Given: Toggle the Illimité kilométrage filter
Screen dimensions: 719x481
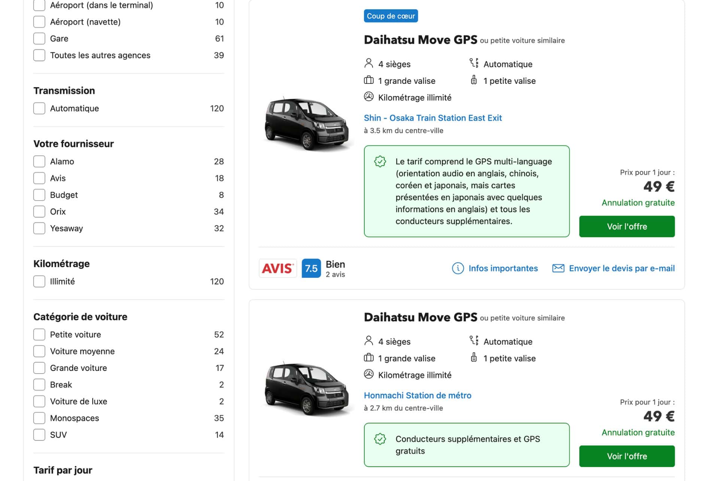Looking at the screenshot, I should tap(39, 281).
